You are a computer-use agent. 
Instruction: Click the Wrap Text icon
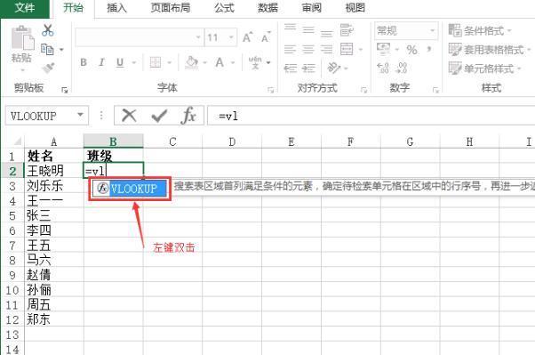pyautogui.click(x=347, y=30)
